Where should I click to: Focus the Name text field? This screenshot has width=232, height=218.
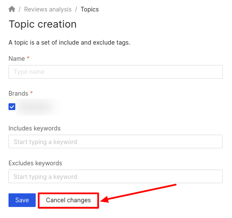116,72
